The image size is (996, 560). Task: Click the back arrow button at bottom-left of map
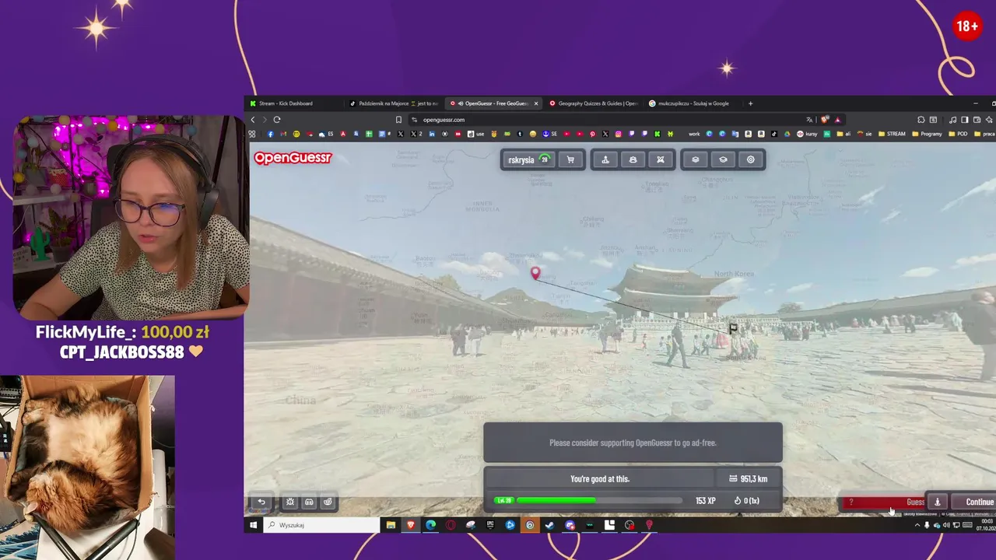tap(262, 502)
